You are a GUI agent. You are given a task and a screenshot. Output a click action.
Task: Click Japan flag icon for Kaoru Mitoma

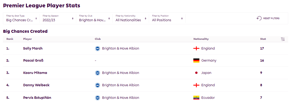[x=196, y=73]
